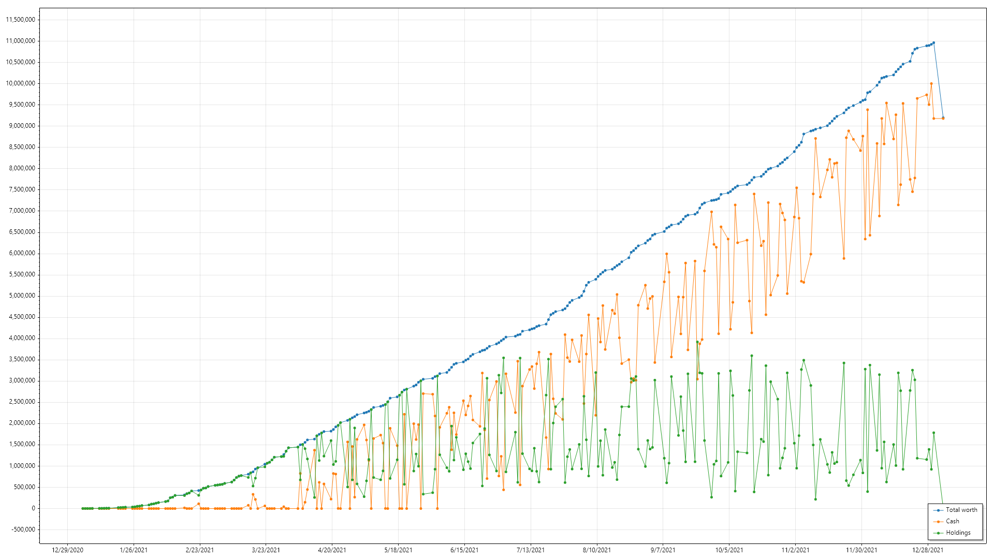Click the blue Total worth legend marker

[x=938, y=510]
